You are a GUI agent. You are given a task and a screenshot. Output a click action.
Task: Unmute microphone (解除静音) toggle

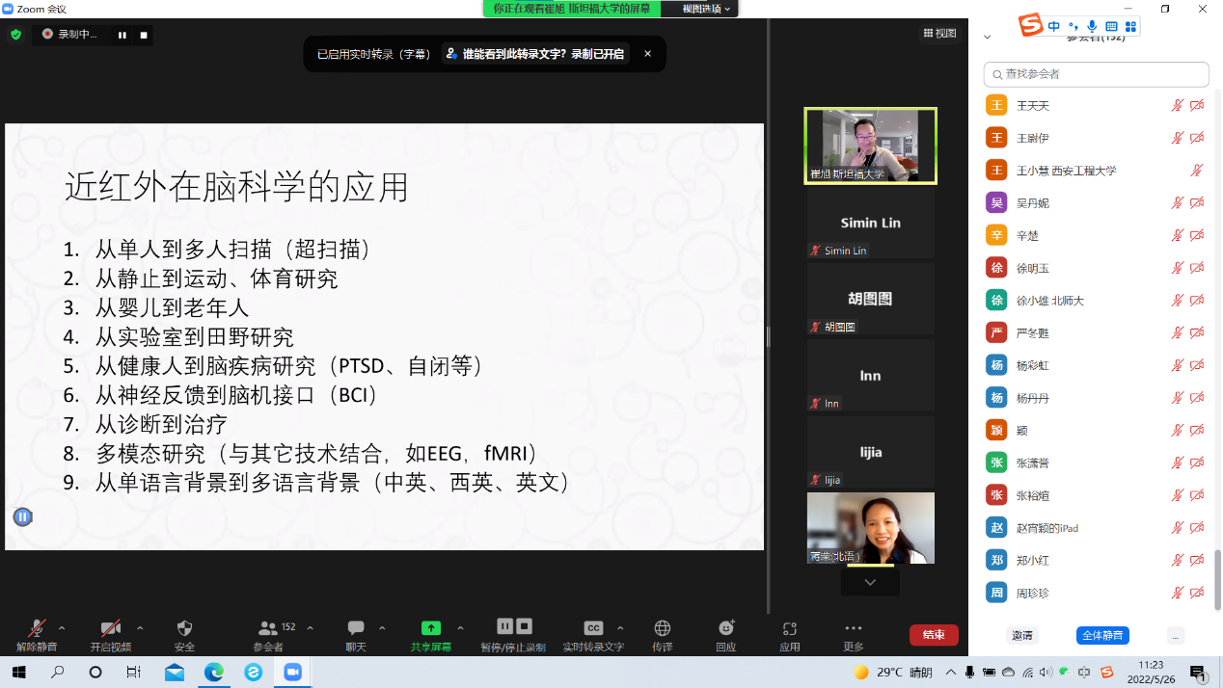[37, 628]
